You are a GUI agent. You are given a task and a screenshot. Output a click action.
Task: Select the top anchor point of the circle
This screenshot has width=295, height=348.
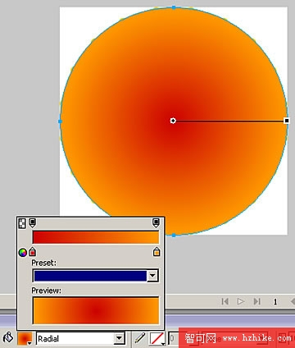coord(174,7)
